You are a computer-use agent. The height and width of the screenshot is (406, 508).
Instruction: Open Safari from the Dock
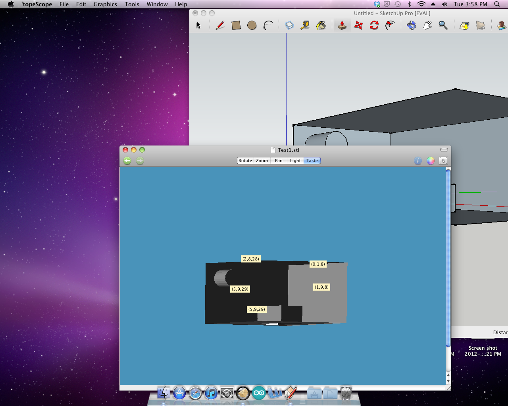195,393
